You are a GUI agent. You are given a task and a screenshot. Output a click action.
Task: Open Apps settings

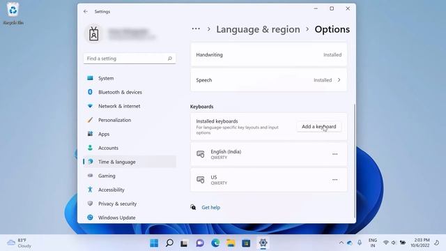(x=130, y=134)
